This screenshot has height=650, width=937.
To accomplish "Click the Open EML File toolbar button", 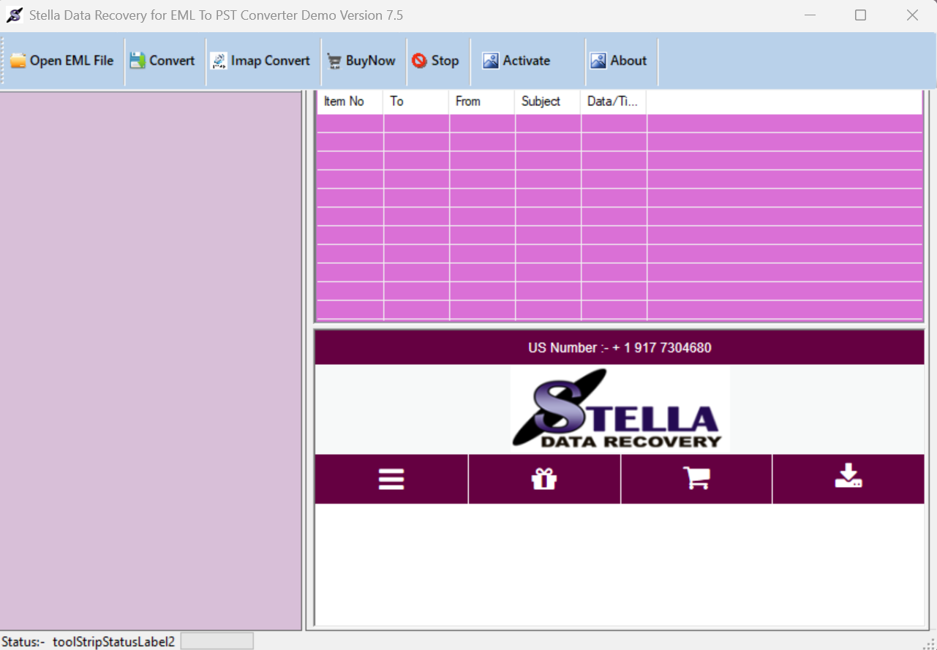I will 62,61.
